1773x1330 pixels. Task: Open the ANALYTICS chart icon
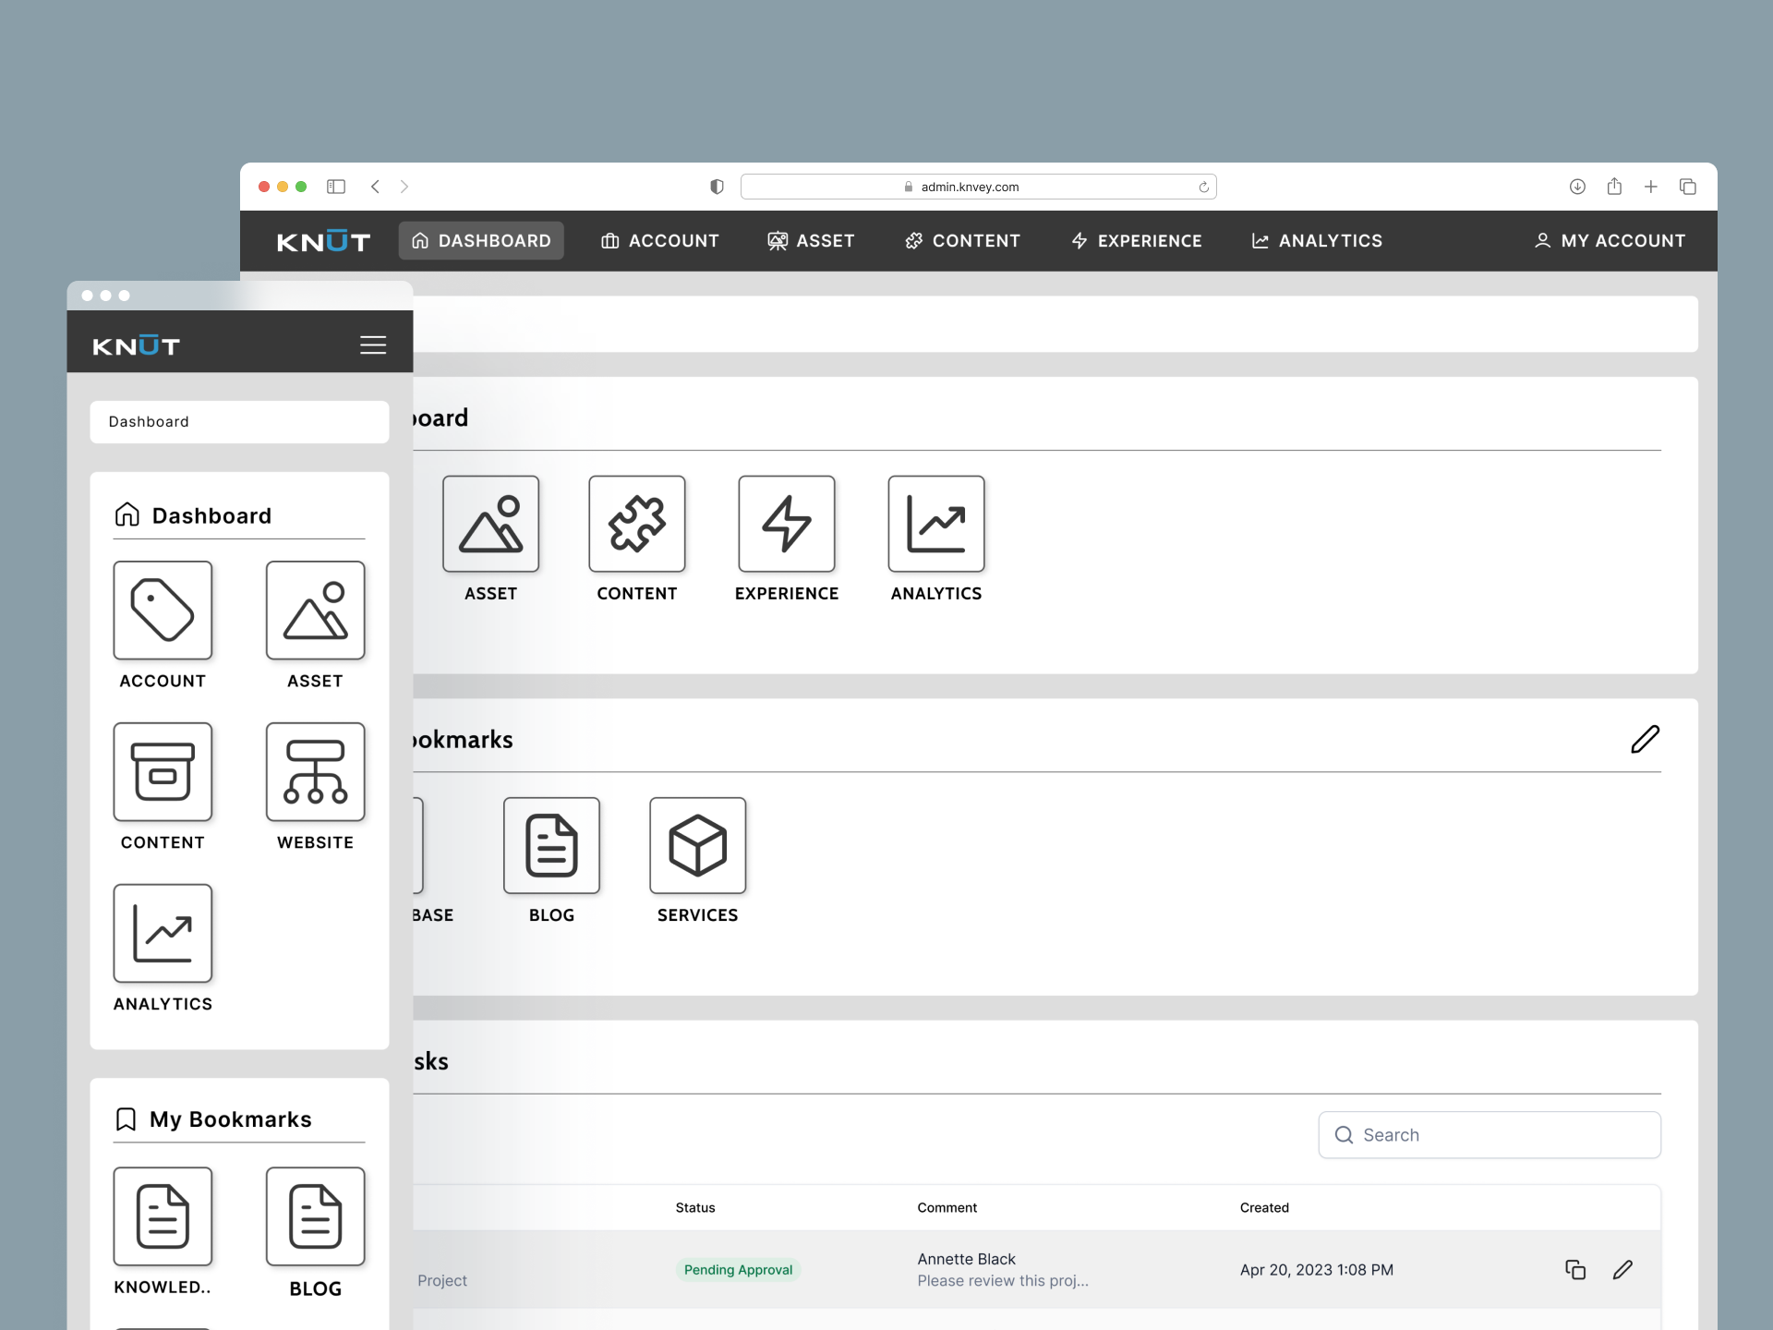pos(935,524)
